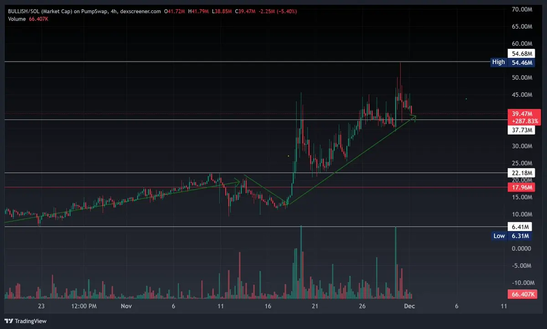
Task: Select the 22.18M price line label
Action: 521,173
